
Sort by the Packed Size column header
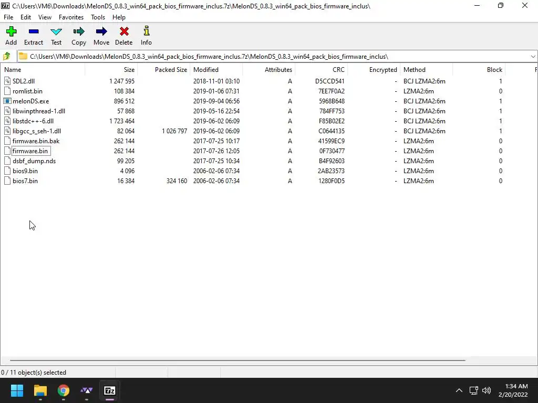point(164,70)
